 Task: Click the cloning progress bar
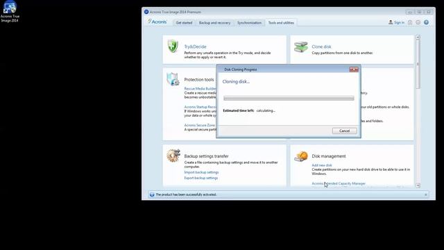(x=289, y=98)
